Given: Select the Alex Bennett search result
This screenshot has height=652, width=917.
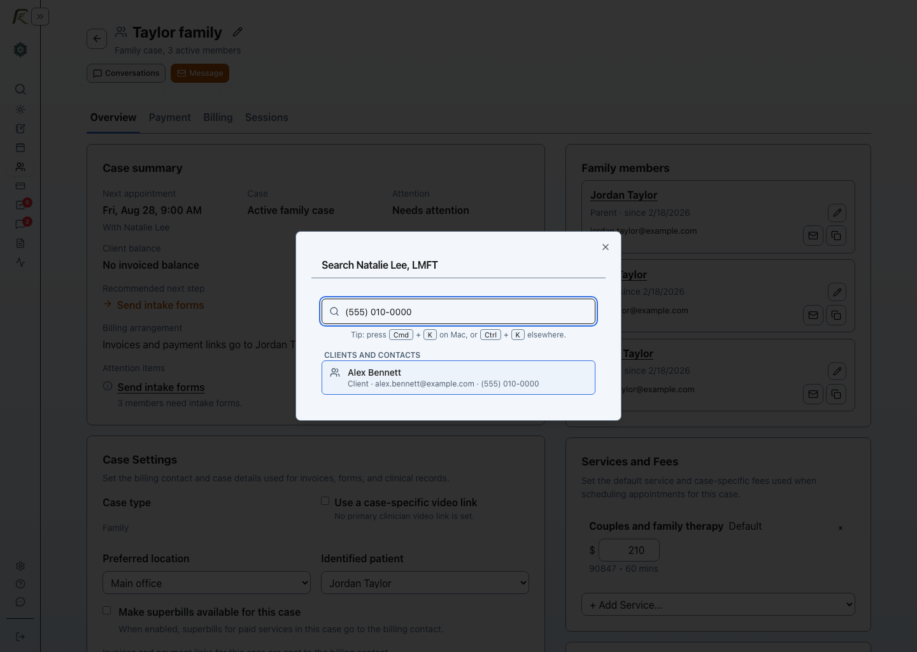Looking at the screenshot, I should pyautogui.click(x=458, y=378).
